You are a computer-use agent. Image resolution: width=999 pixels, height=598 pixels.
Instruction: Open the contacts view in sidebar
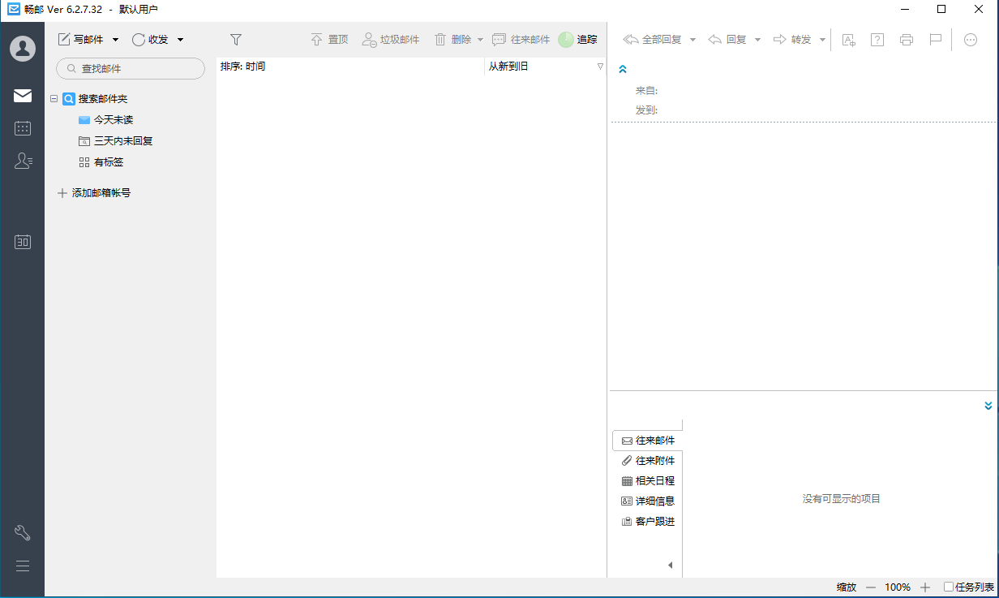coord(23,161)
